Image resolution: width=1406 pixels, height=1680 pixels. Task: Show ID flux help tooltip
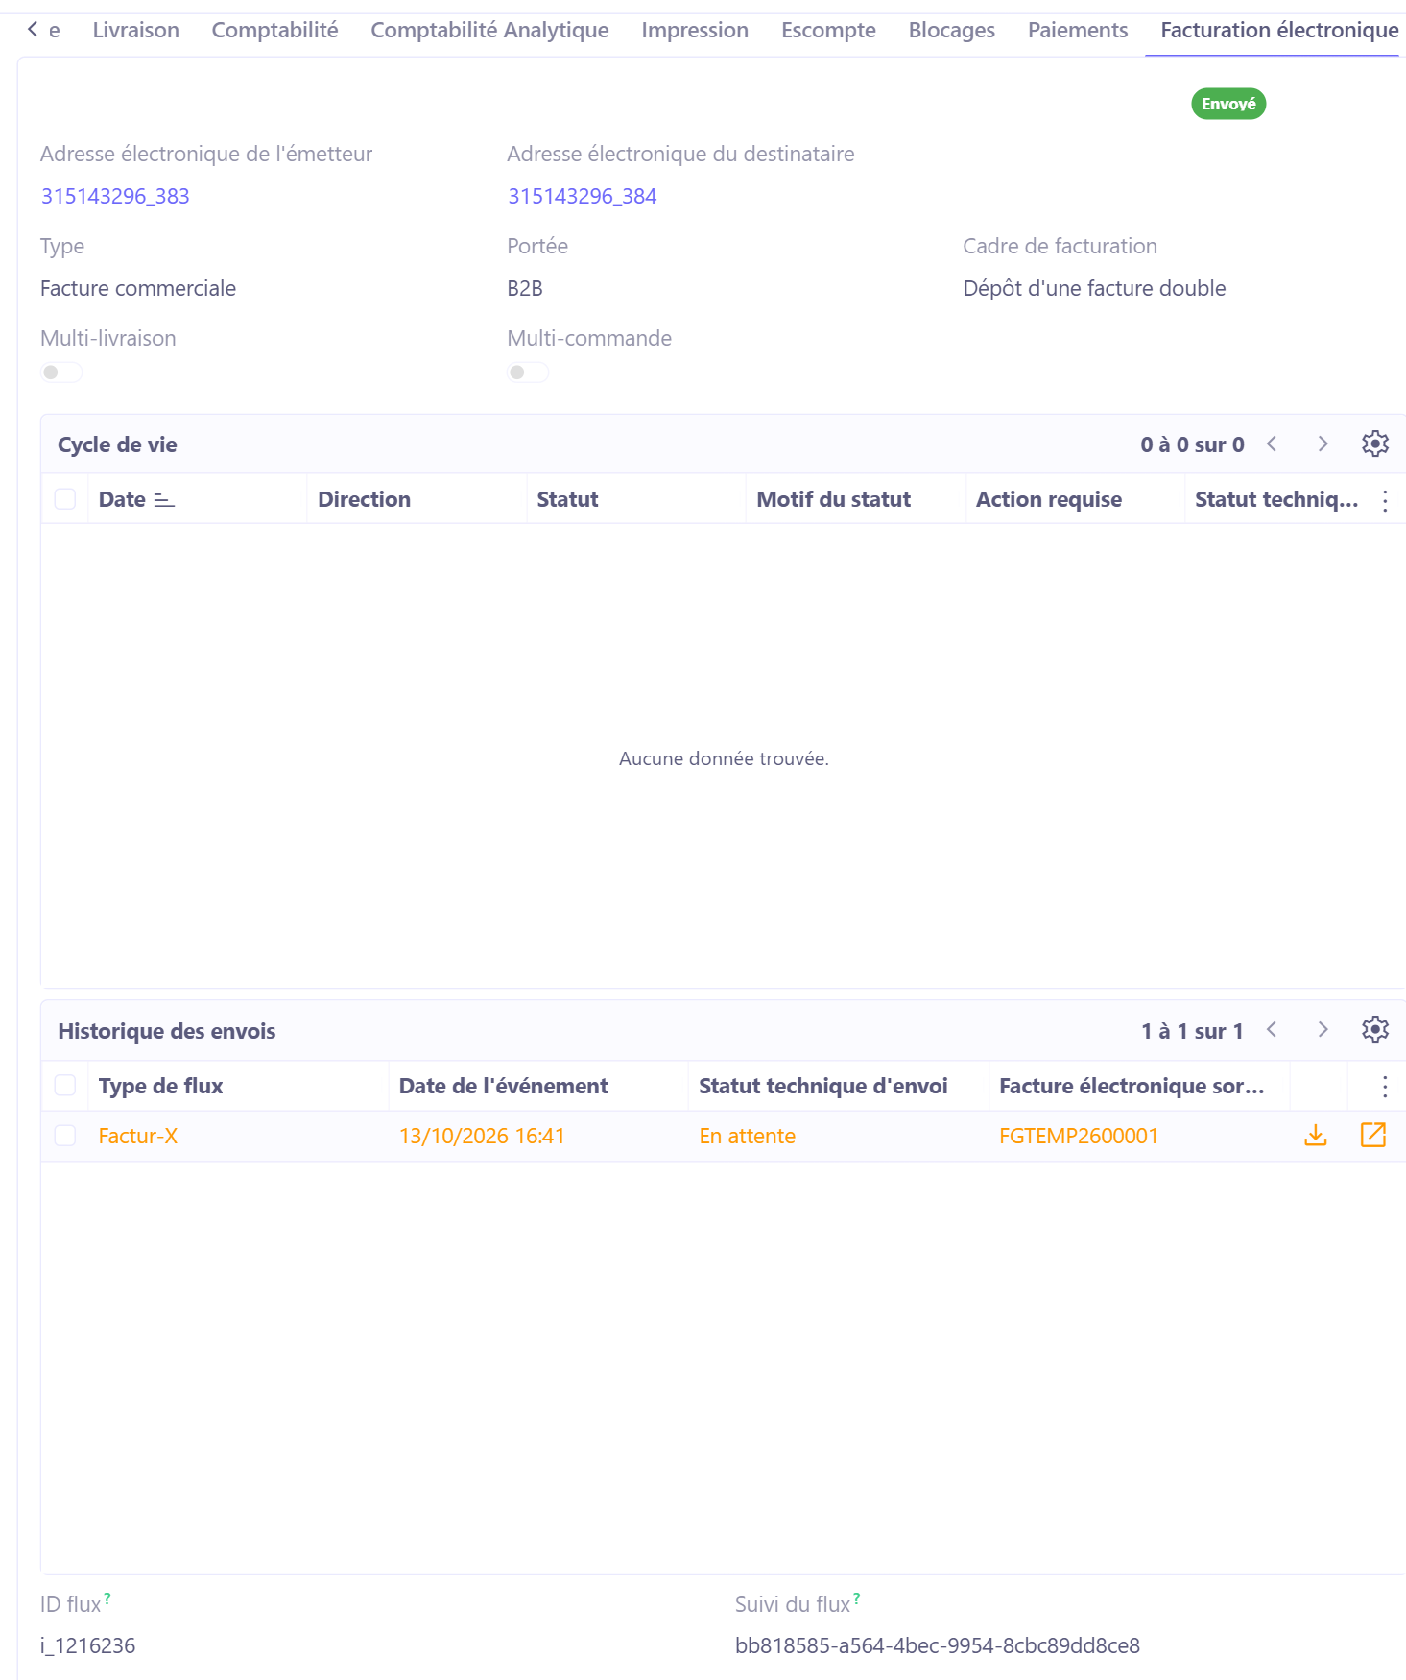tap(107, 1598)
